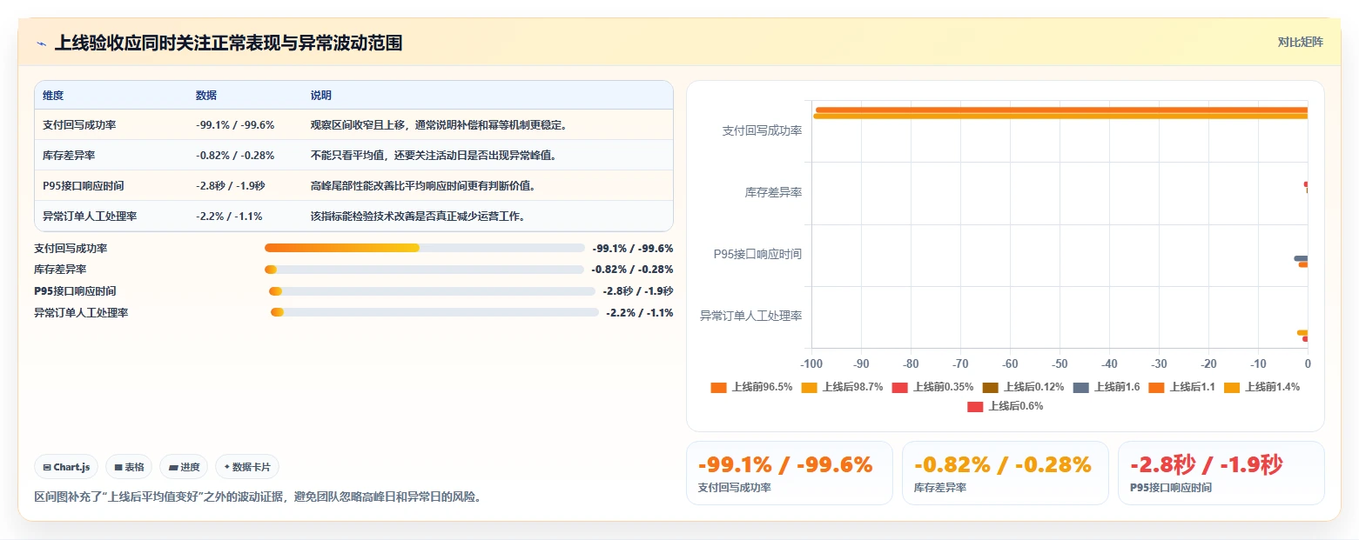1359x540 pixels.
Task: Click the 异常订单人工处理率 label in the progress list
Action: (x=81, y=312)
